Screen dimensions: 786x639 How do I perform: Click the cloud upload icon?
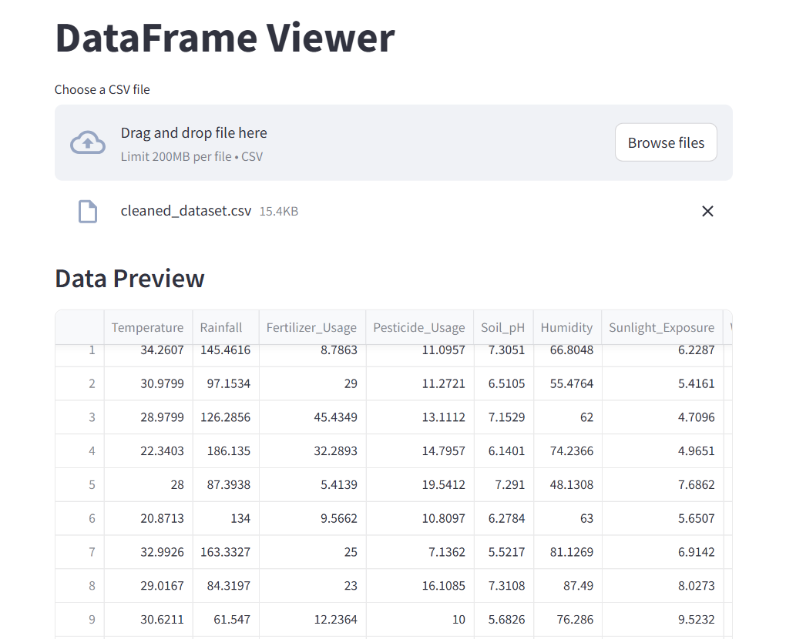88,142
